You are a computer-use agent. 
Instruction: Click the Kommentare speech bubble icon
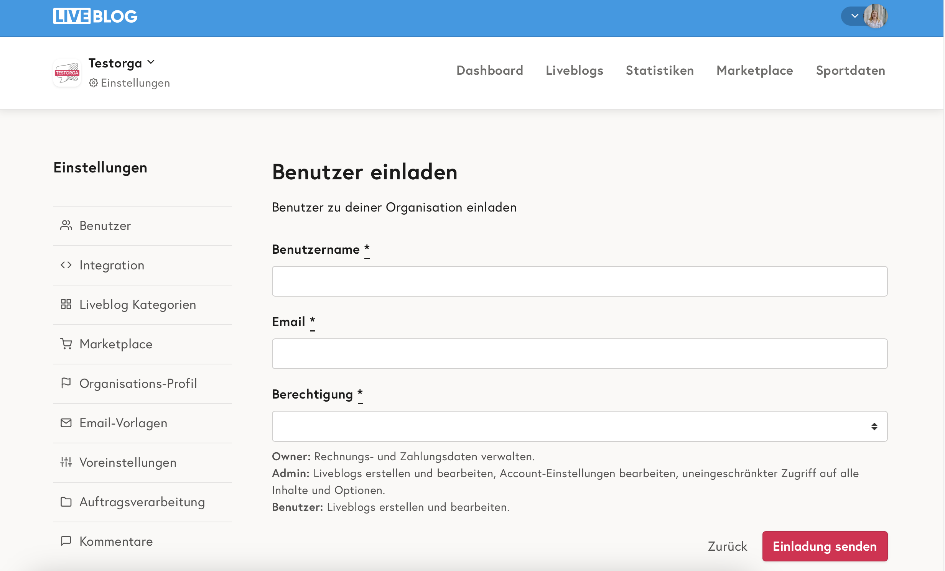(x=66, y=541)
